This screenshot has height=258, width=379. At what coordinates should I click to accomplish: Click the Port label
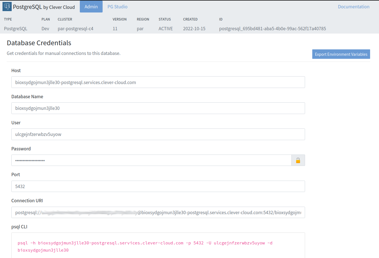point(16,174)
